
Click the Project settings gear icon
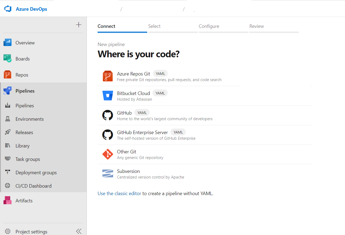(x=8, y=232)
